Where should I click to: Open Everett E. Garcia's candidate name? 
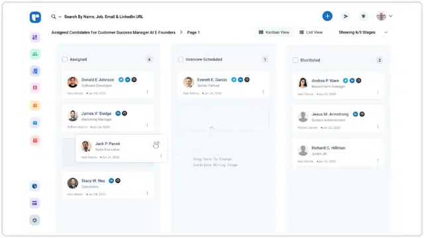pyautogui.click(x=212, y=79)
